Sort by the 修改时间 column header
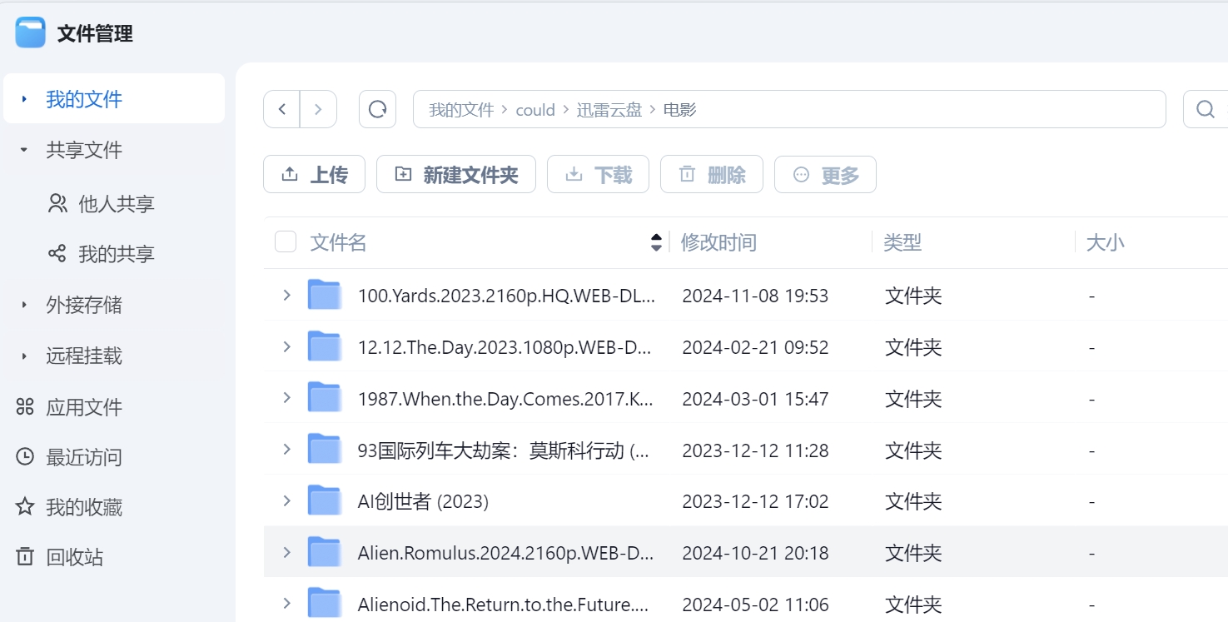 click(718, 242)
